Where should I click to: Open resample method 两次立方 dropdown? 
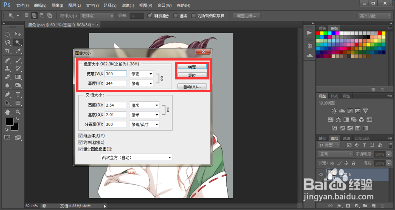136,157
